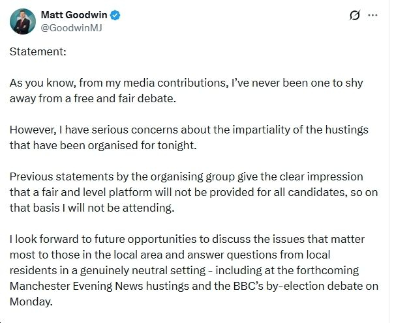
Task: Open Matt Goodwin's profile picture
Action: pyautogui.click(x=22, y=21)
